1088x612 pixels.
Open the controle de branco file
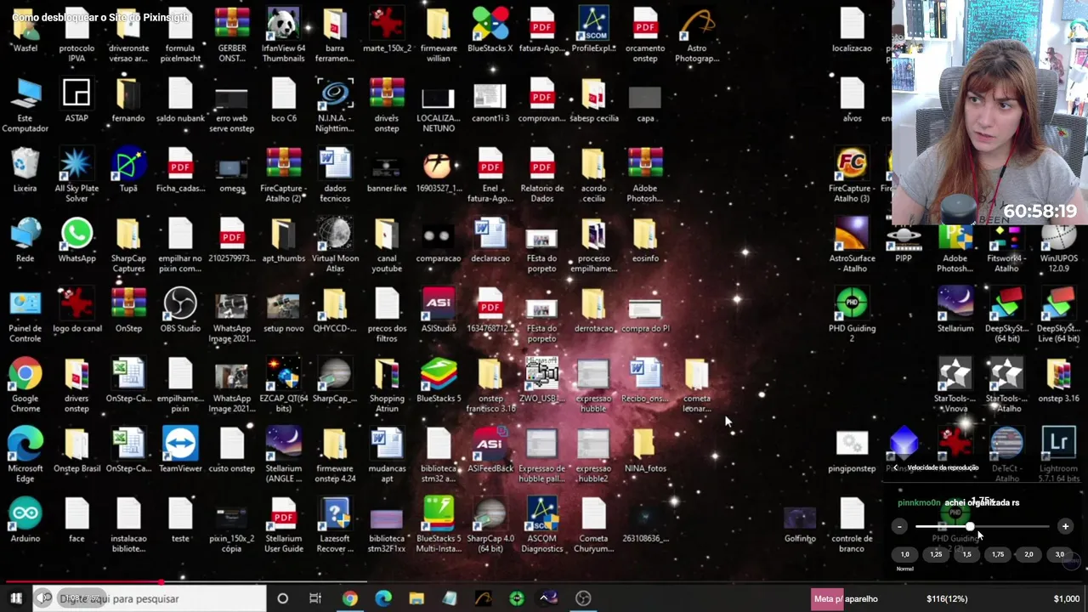852,525
